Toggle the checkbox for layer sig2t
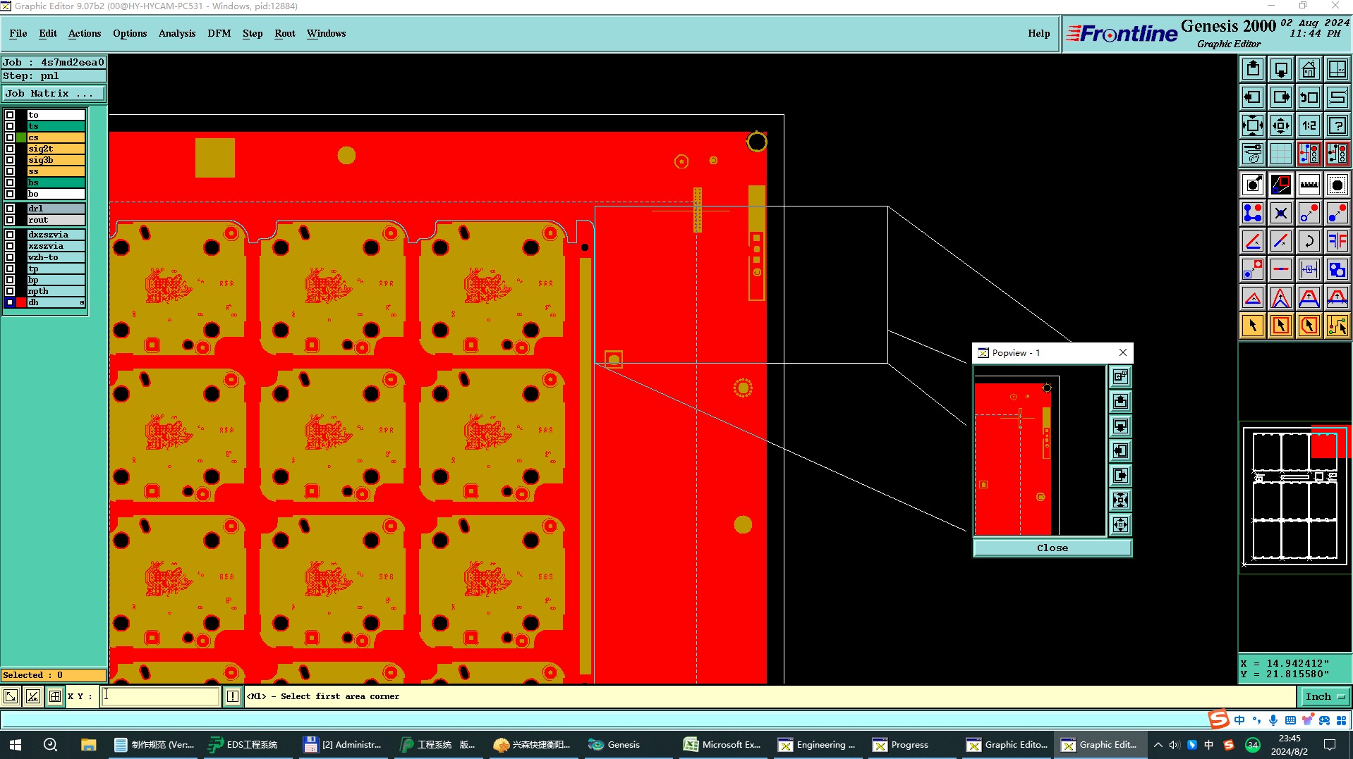Image resolution: width=1353 pixels, height=759 pixels. click(x=10, y=149)
